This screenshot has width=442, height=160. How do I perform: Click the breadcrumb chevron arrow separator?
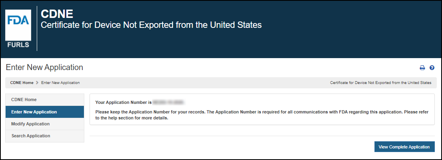coord(37,83)
